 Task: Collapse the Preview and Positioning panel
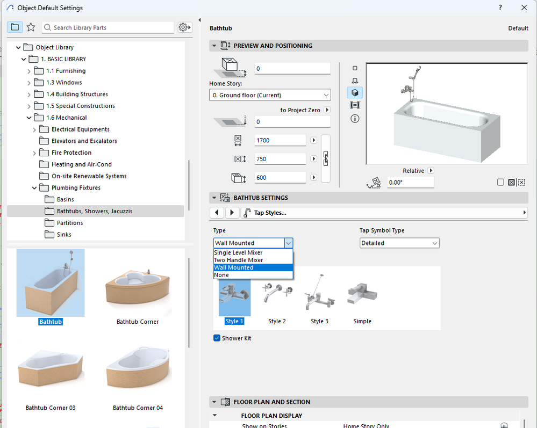tap(215, 46)
